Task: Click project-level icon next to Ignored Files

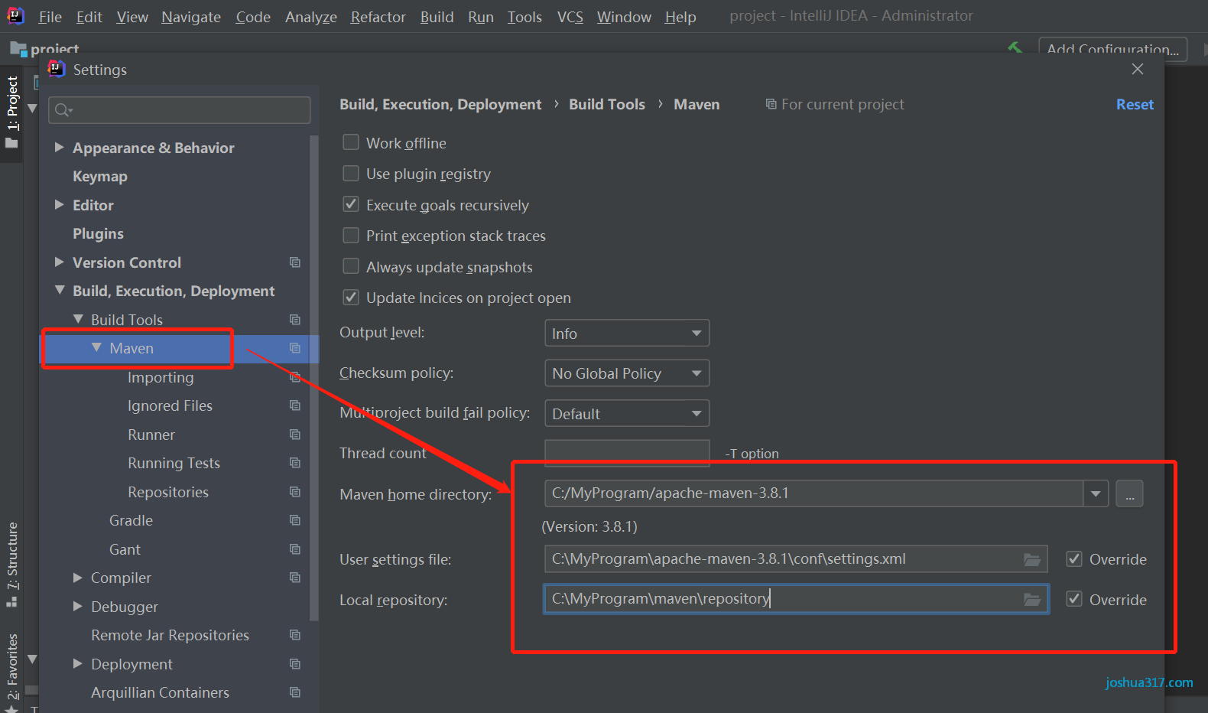Action: 295,405
